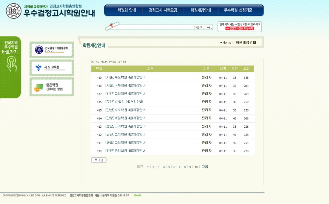Click the 우수검정고시학원안내 site logo
329x204 pixels.
[51, 11]
